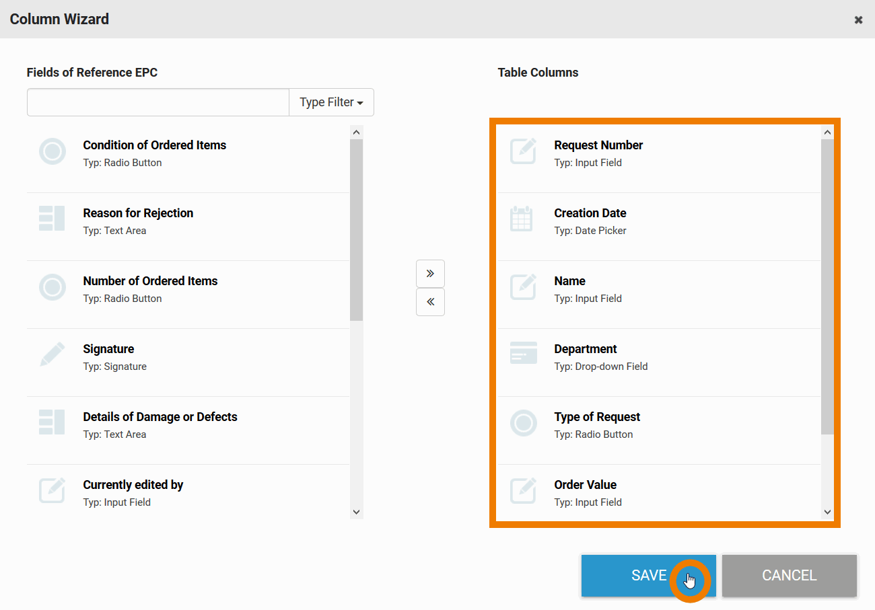Move field right with double-arrow button
This screenshot has height=610, width=875.
(x=430, y=274)
